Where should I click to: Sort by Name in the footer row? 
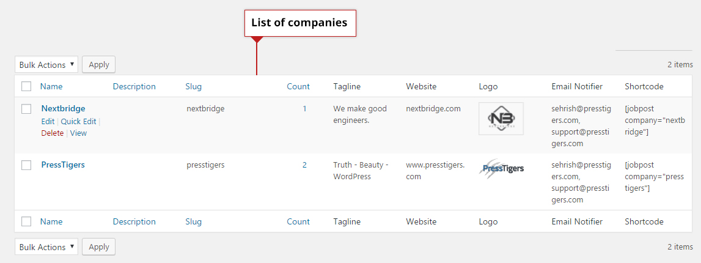tap(51, 221)
